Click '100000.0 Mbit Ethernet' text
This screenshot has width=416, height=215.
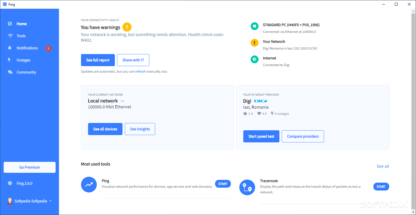click(110, 107)
